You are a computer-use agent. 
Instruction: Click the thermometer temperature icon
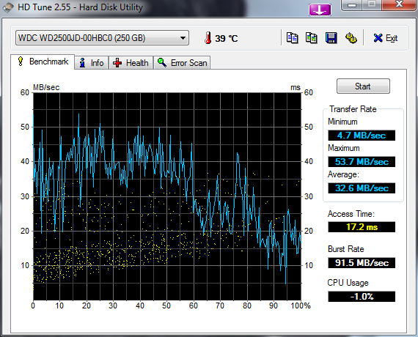click(208, 38)
